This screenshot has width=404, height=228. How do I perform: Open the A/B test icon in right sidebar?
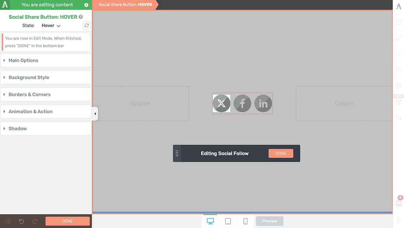click(x=398, y=118)
